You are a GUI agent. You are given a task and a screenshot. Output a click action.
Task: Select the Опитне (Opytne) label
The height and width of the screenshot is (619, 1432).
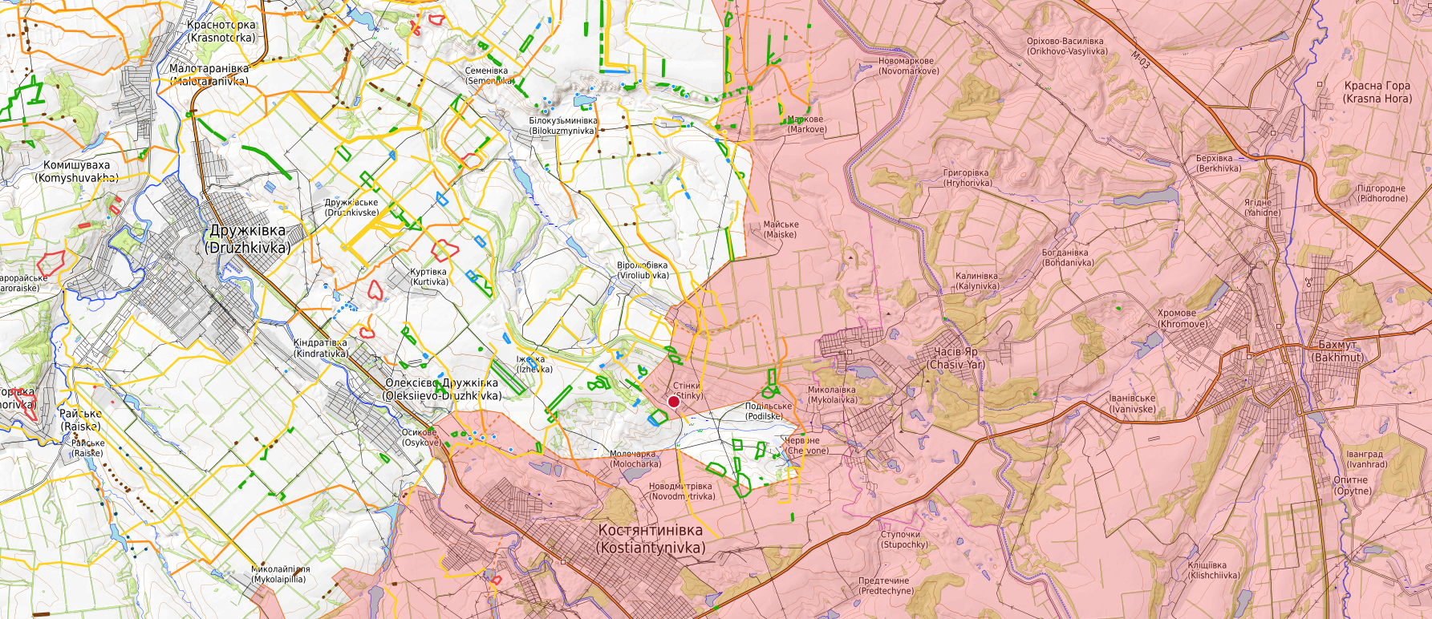tap(1352, 485)
